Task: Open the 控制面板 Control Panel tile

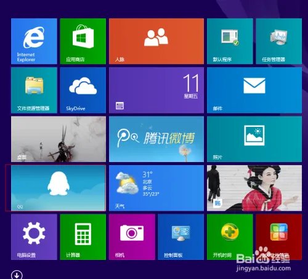Action: [181, 237]
